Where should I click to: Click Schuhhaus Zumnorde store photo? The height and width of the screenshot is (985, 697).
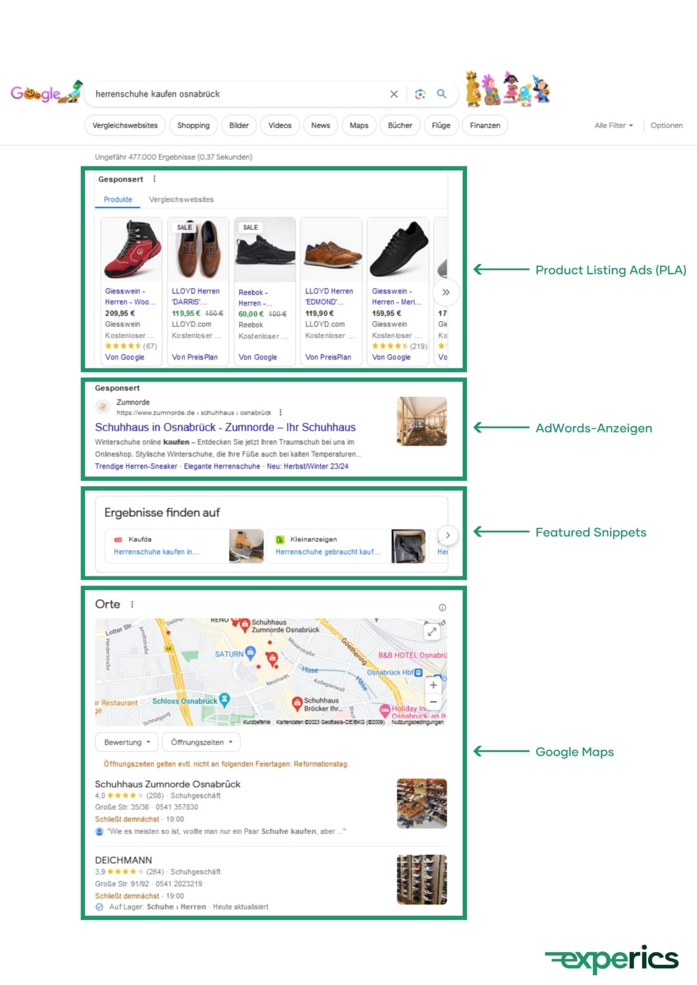(422, 803)
